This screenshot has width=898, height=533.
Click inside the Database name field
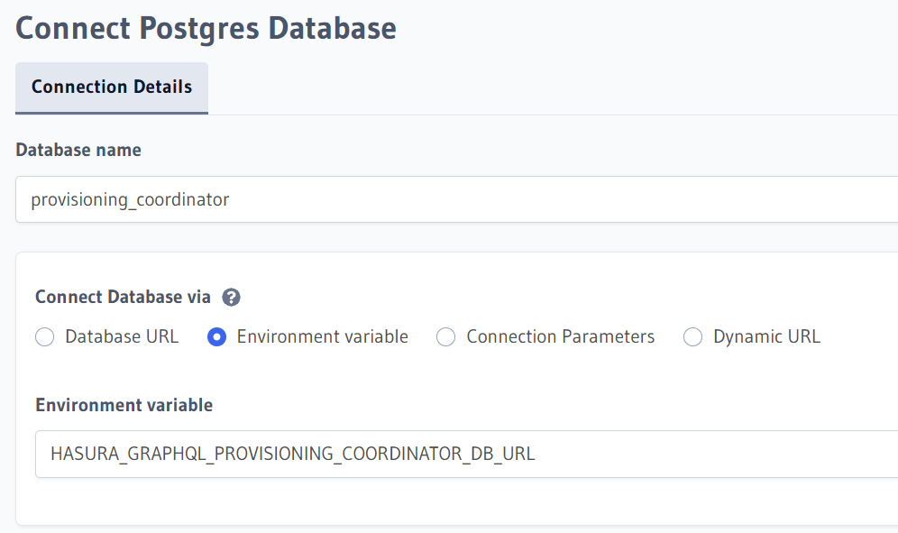(x=361, y=198)
